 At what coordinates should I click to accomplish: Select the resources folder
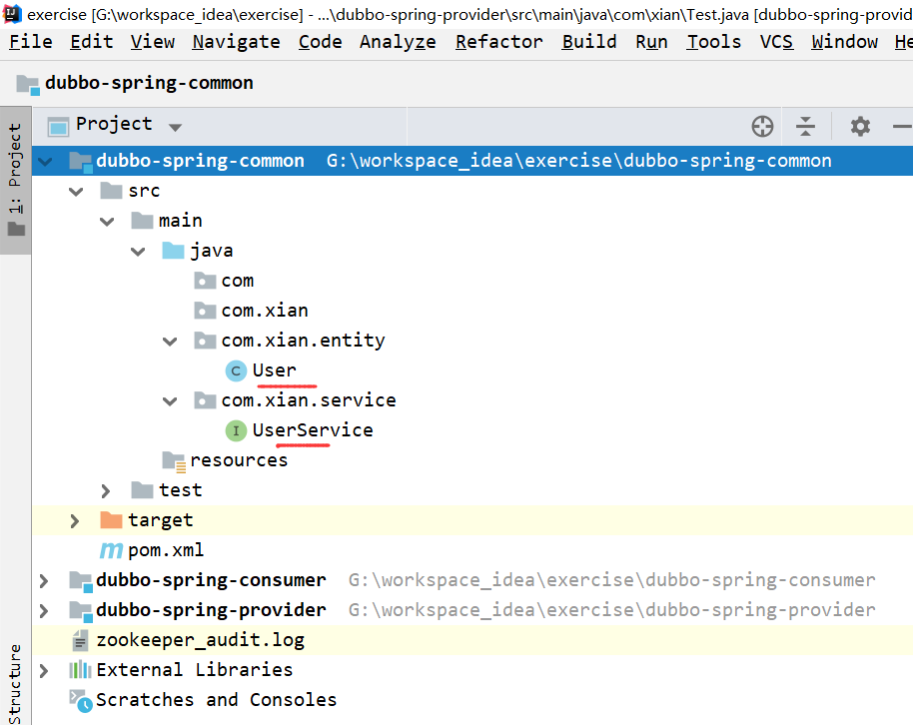(238, 460)
